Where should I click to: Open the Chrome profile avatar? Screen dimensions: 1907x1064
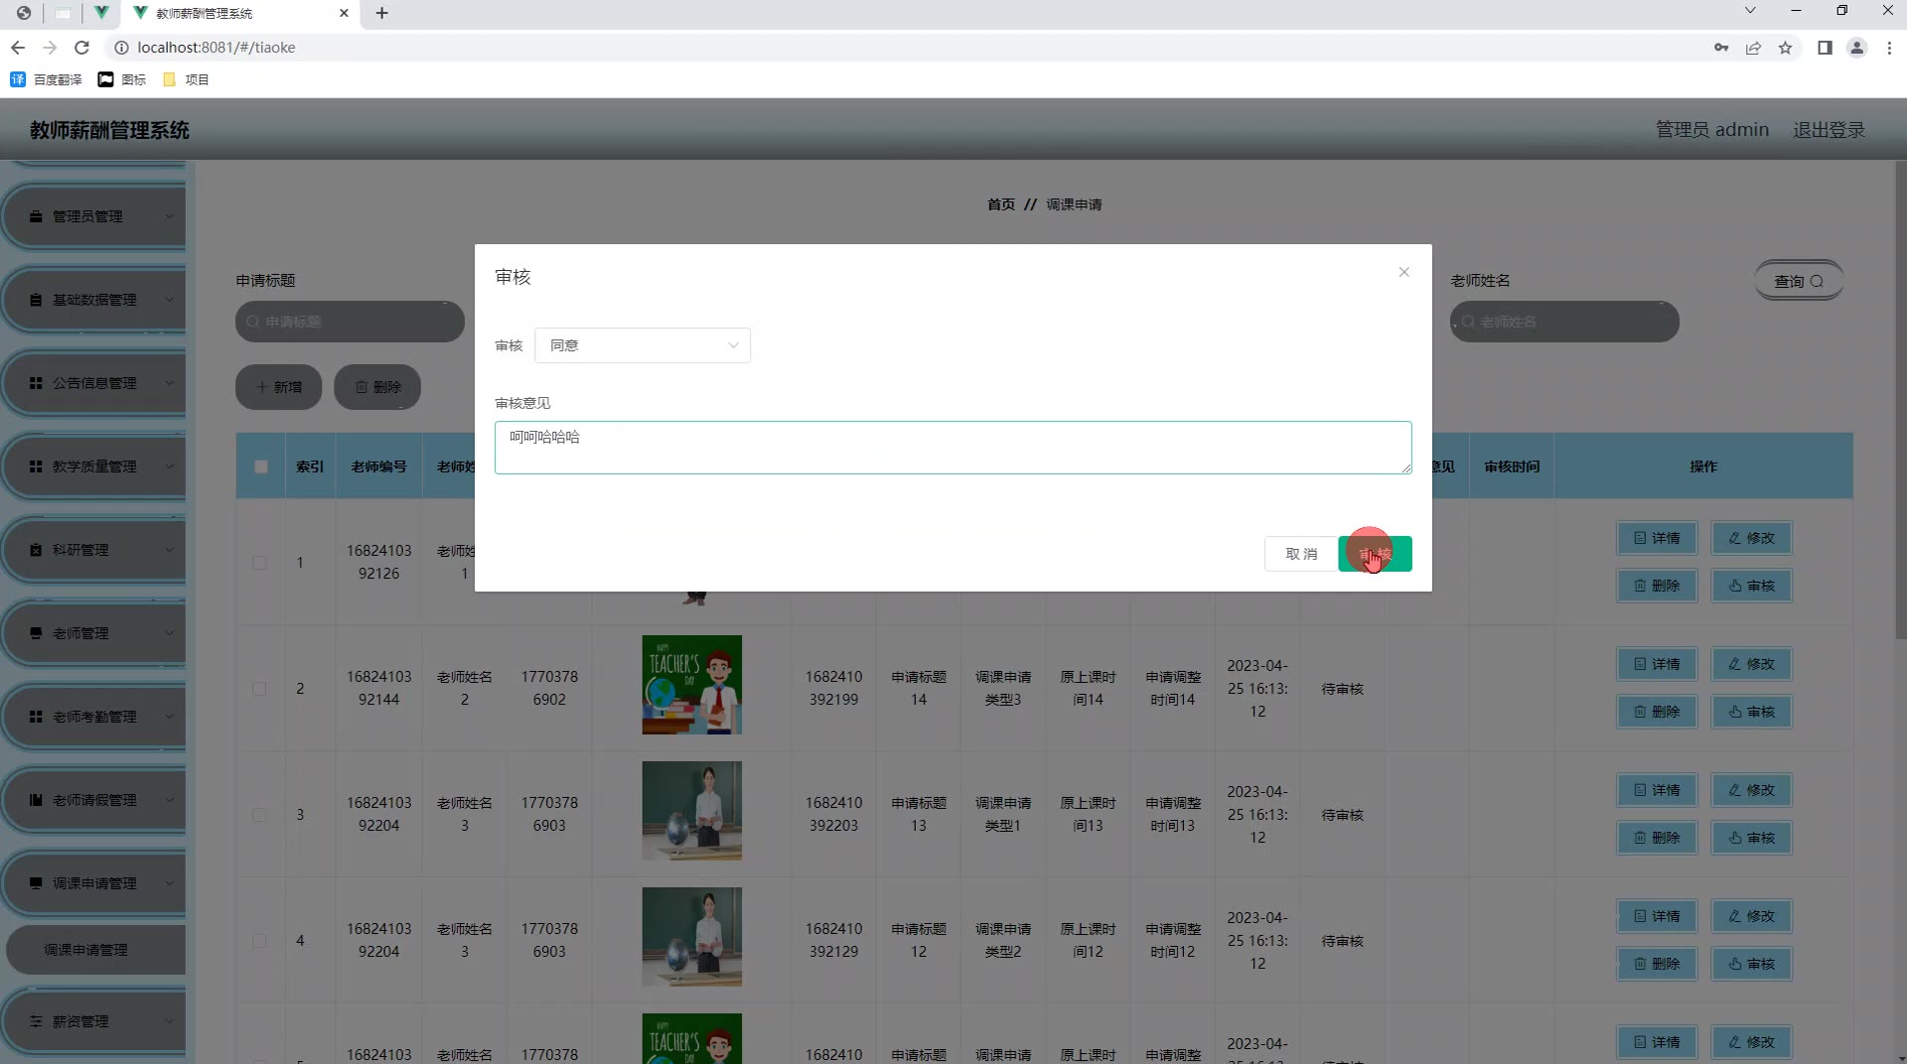[1856, 48]
